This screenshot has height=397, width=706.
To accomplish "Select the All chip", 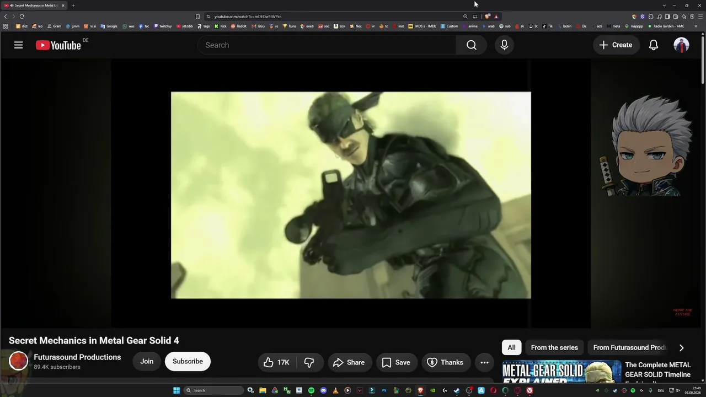I will tap(511, 347).
